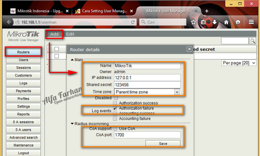The width and height of the screenshot is (260, 156).
Task: Enable Accounting failure logging
Action: pyautogui.click(x=115, y=119)
